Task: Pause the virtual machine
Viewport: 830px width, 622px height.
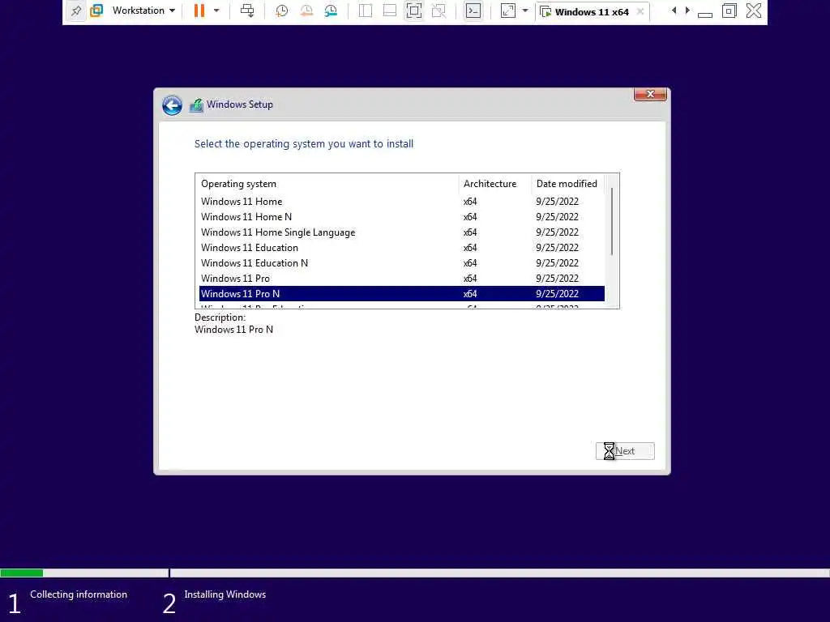Action: [x=199, y=11]
